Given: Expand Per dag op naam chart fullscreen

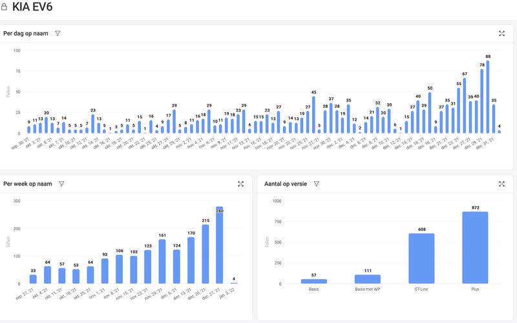Looking at the screenshot, I should (x=501, y=34).
